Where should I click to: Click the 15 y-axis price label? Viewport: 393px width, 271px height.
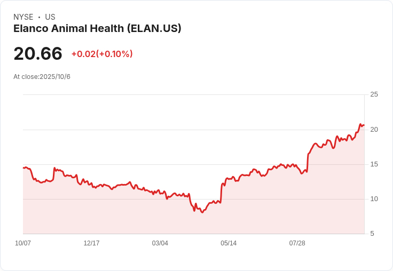[374, 164]
